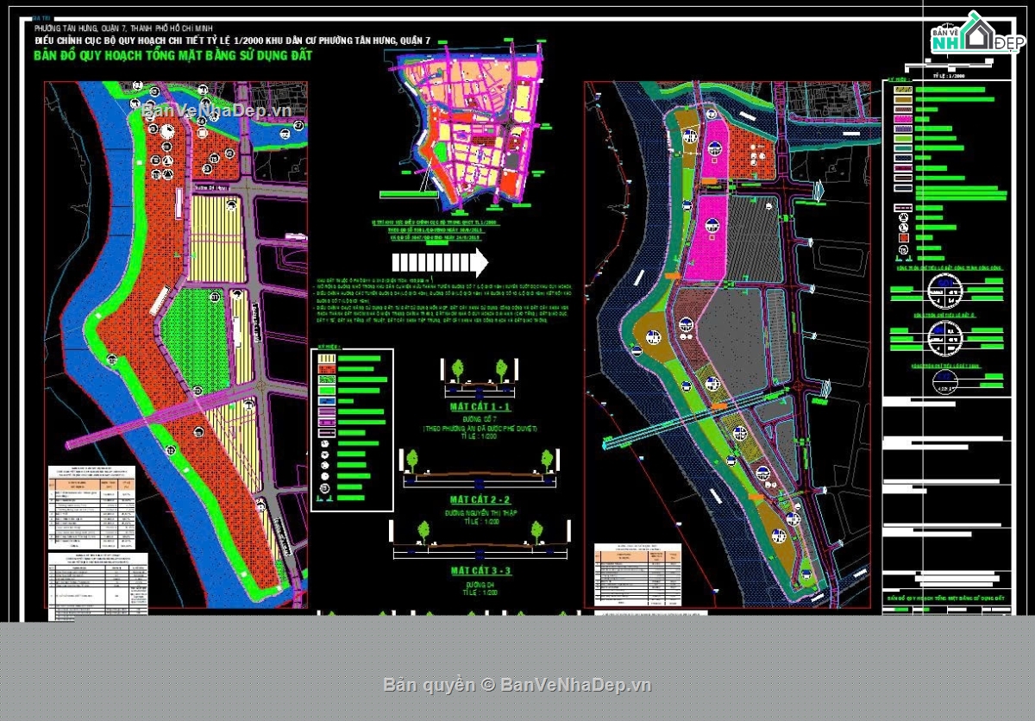
Task: Select the blue water swatch in center legend
Action: pos(325,401)
